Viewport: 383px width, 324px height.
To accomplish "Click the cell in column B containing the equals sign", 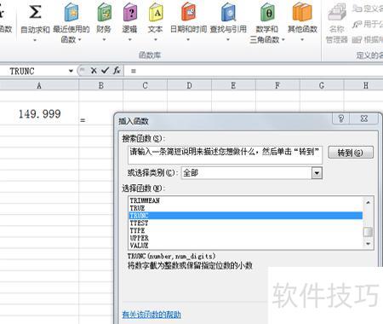I will tap(96, 113).
